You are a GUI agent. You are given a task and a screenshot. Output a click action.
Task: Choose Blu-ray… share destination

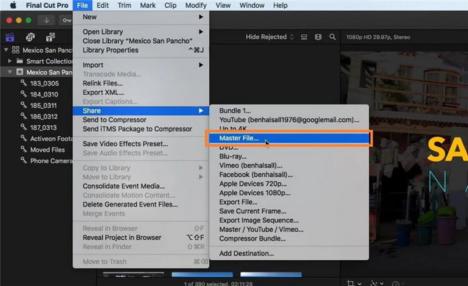click(x=289, y=156)
